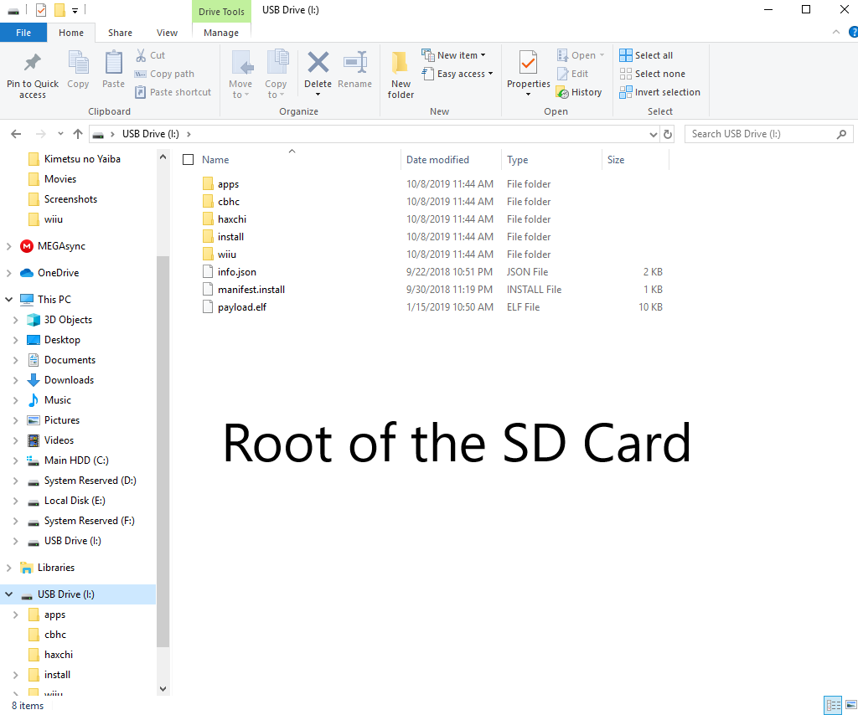Open the Properties icon in ribbon
Viewport: 858px width, 715px height.
point(528,62)
